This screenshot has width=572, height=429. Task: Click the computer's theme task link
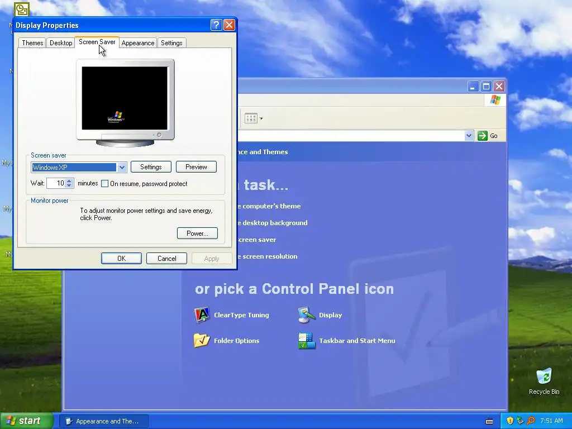point(269,206)
